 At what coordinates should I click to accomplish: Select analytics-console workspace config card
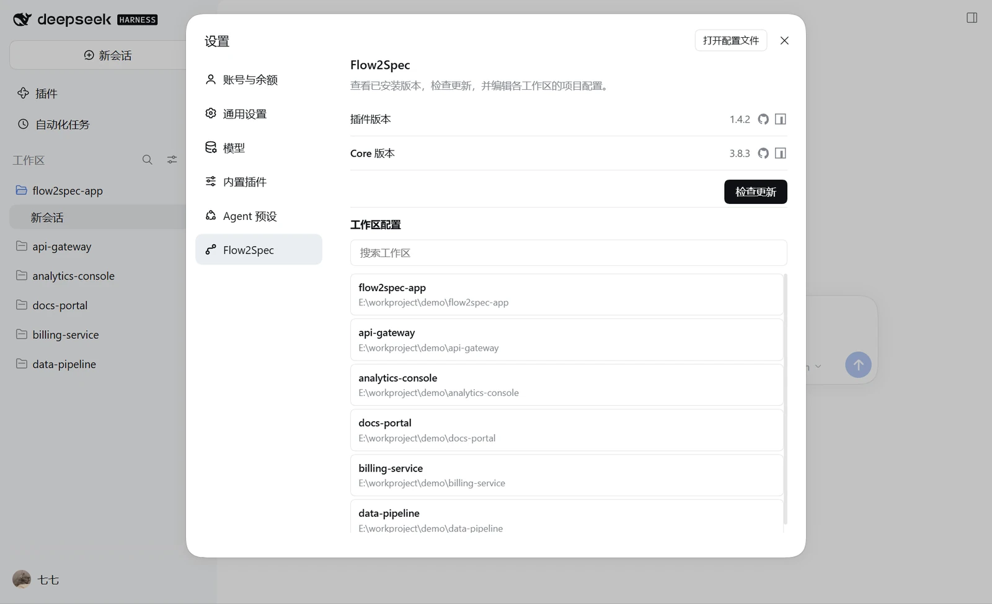pos(566,385)
